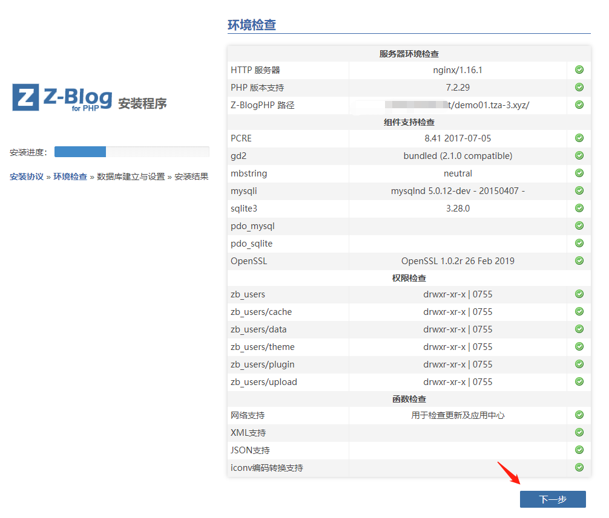This screenshot has width=609, height=518.
Task: Click the permission value for zb_users/data
Action: pyautogui.click(x=458, y=329)
